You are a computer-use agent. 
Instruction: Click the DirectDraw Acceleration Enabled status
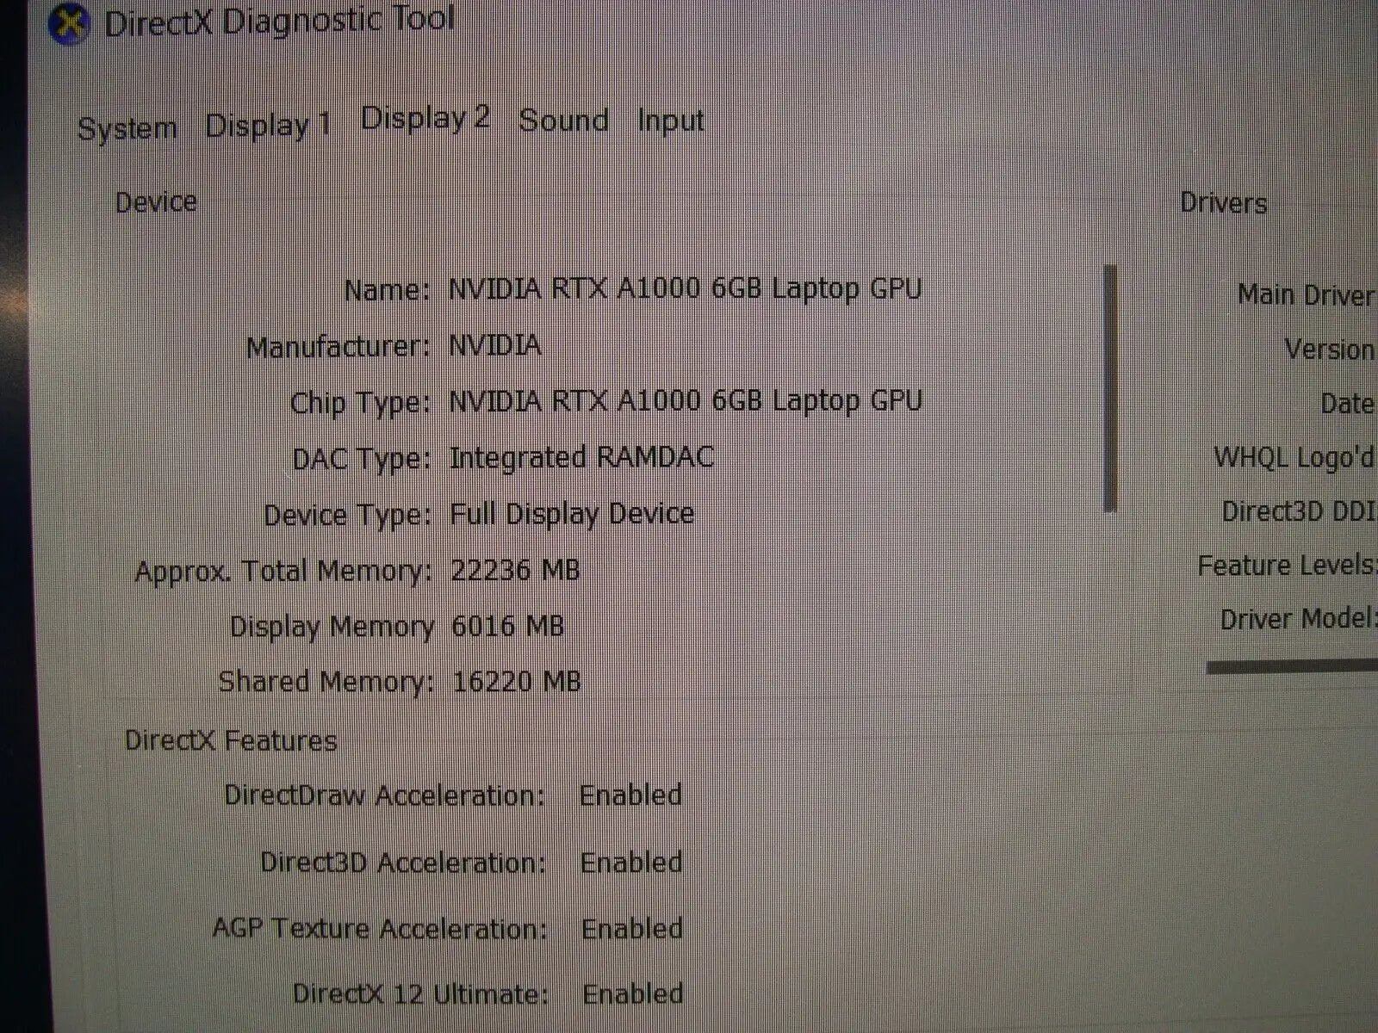[630, 795]
